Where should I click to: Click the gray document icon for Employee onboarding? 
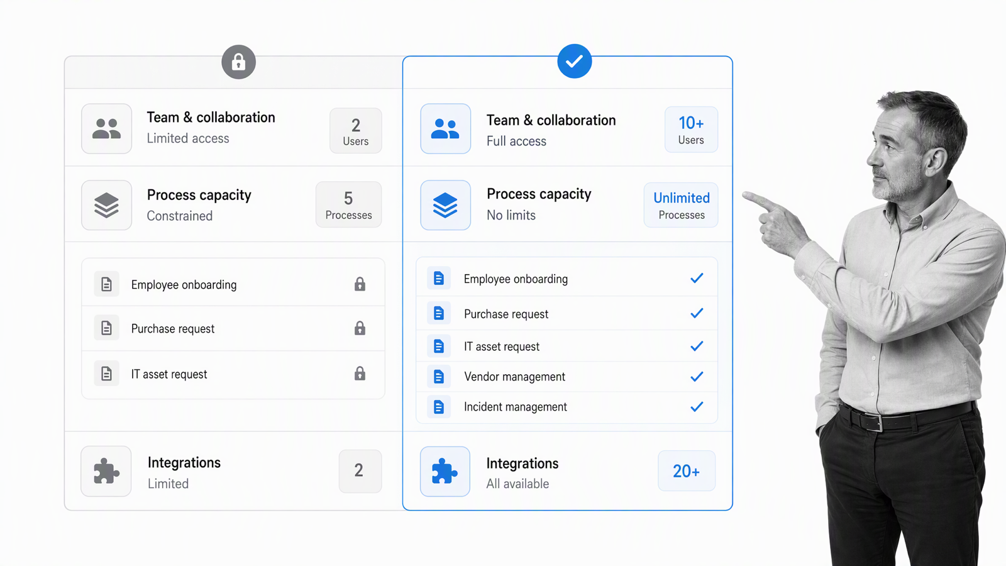(106, 284)
